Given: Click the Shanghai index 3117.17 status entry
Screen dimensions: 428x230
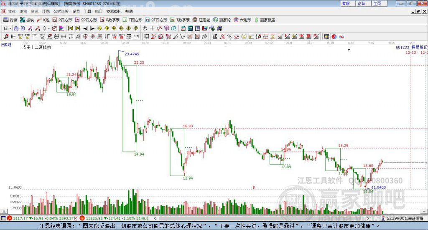Looking at the screenshot, I should coord(42,218).
